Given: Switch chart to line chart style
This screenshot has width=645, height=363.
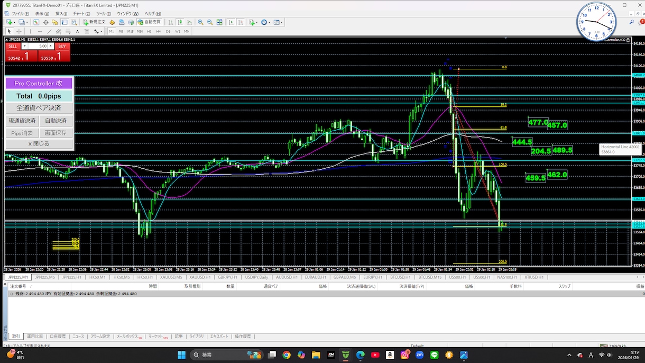Looking at the screenshot, I should 189,22.
